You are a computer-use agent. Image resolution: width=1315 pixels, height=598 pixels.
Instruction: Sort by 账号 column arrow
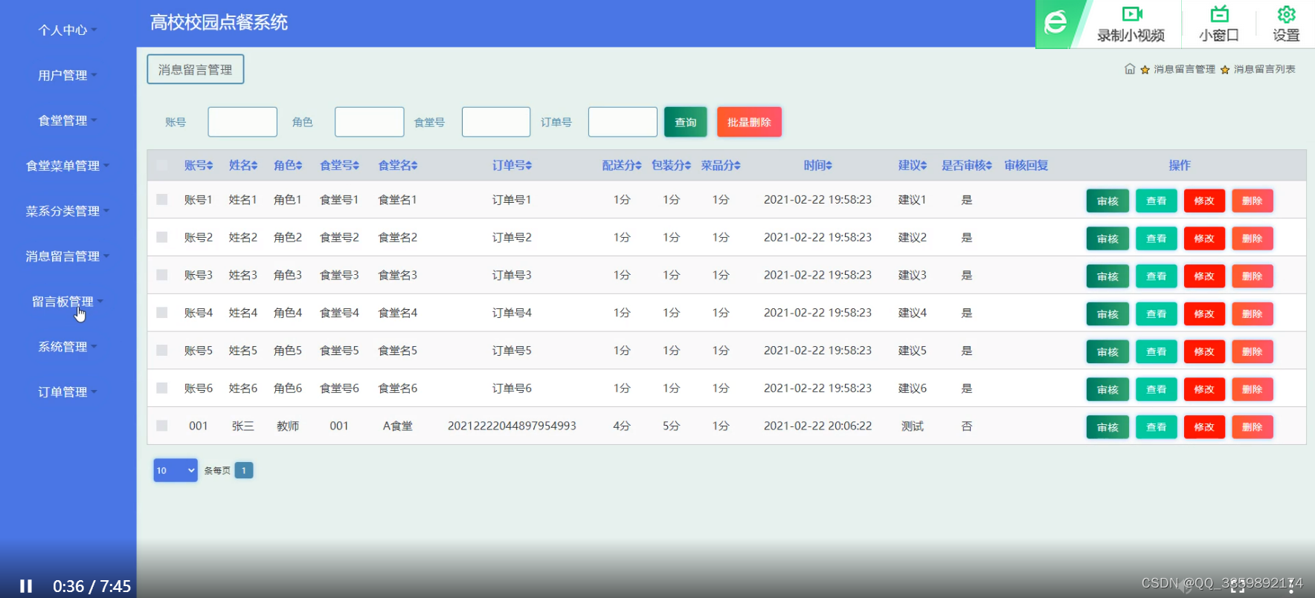click(210, 166)
